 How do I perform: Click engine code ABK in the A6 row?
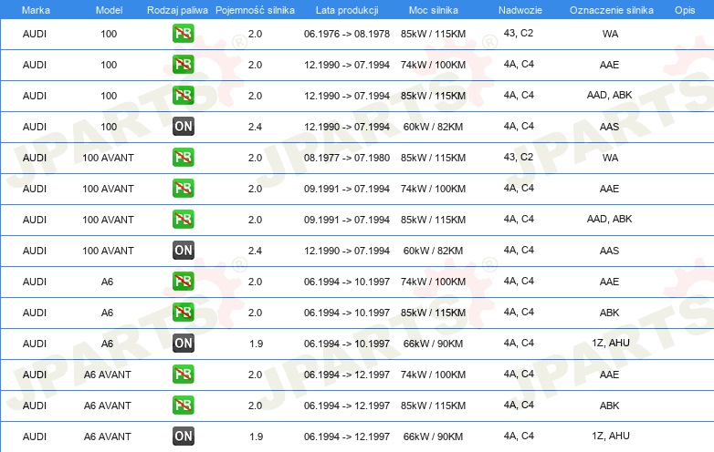(609, 313)
